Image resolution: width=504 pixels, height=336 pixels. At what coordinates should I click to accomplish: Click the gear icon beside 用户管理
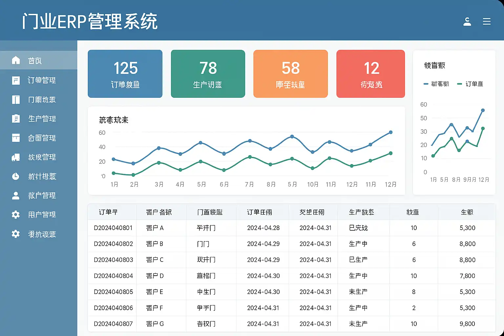point(16,215)
